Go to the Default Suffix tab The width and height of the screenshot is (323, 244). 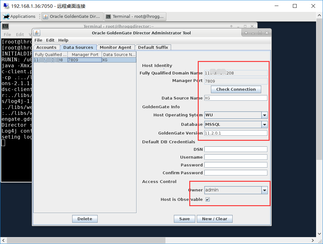pos(153,48)
